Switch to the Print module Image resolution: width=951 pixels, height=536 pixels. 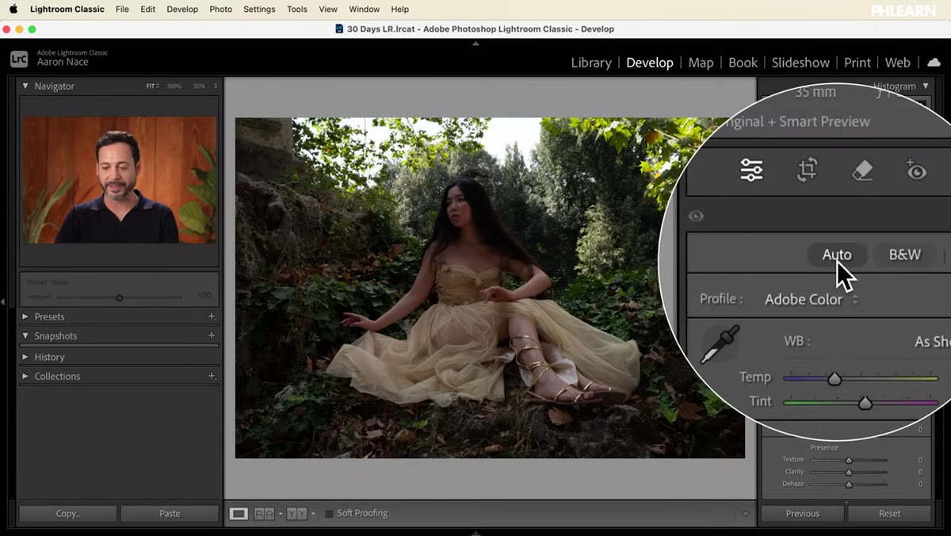point(857,63)
